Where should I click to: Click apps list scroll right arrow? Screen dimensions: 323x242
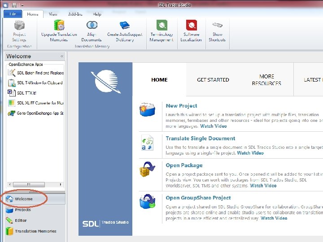point(61,184)
